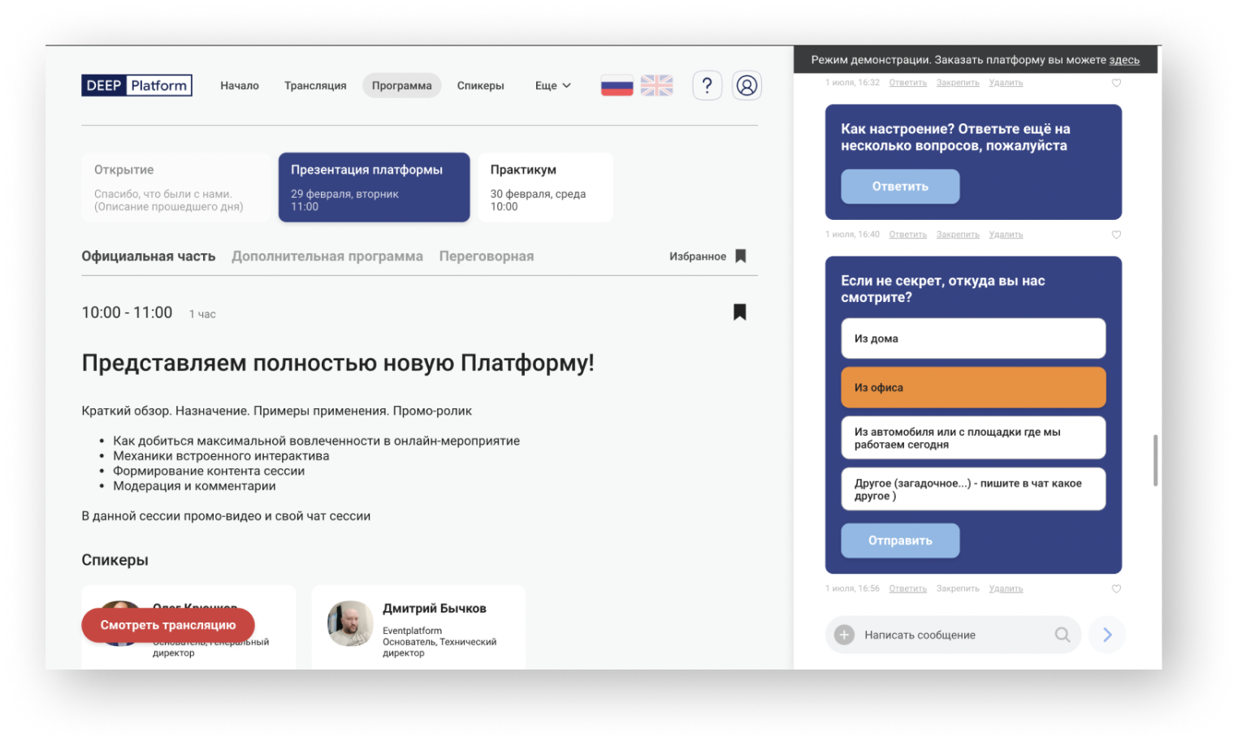The height and width of the screenshot is (745, 1238).
Task: Submit poll with Отправить button
Action: (900, 540)
